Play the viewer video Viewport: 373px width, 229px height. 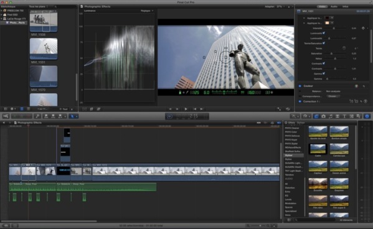click(186, 109)
